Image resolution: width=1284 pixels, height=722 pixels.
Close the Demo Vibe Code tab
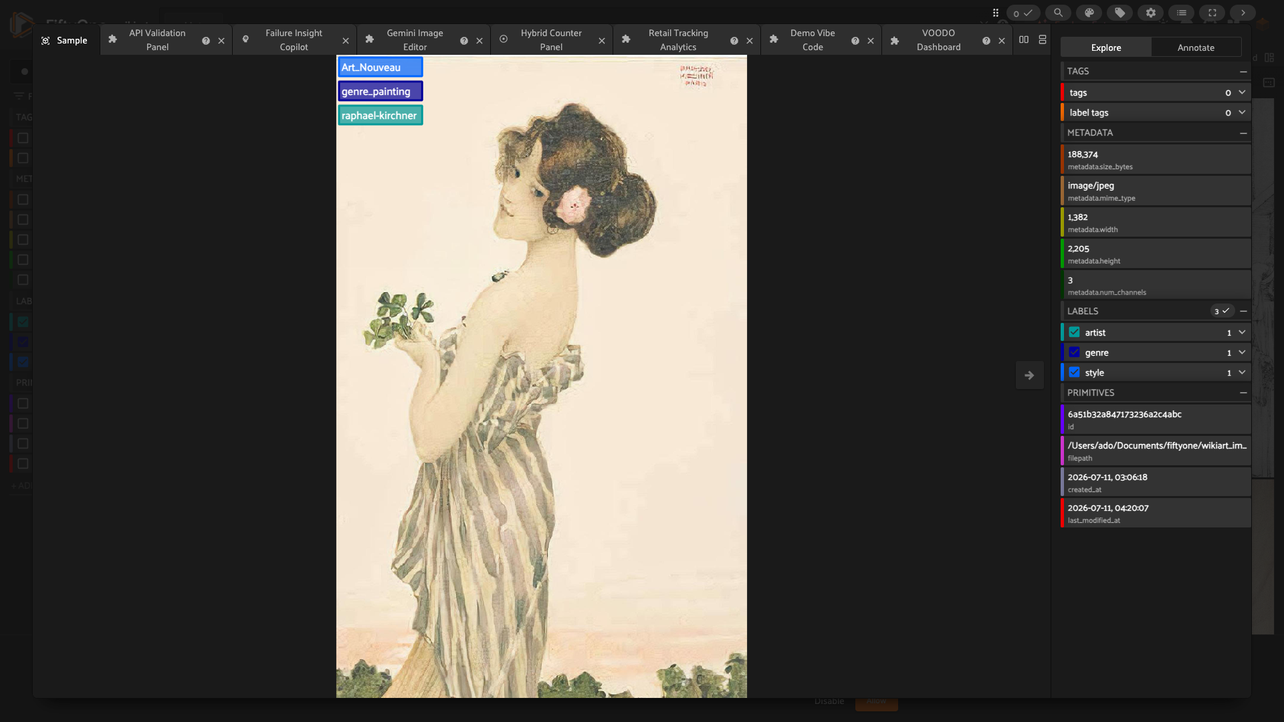coord(871,41)
